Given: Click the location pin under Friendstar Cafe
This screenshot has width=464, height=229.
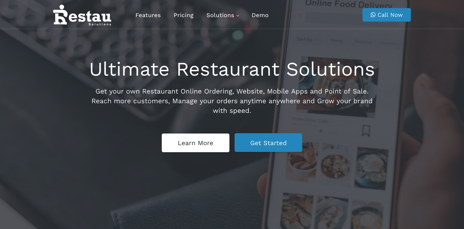Looking at the screenshot, I should click(320, 131).
